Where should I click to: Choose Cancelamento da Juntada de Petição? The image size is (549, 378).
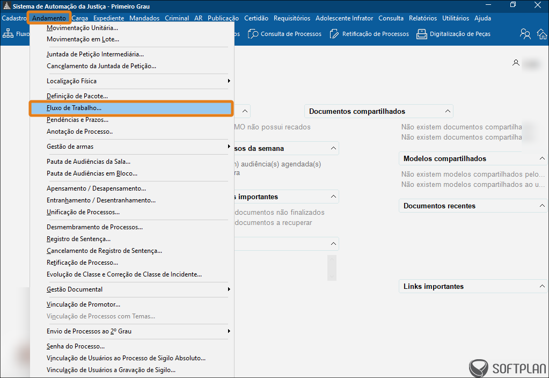131,66
